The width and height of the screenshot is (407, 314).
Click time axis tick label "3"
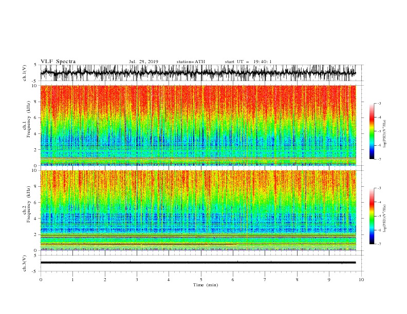(137, 280)
